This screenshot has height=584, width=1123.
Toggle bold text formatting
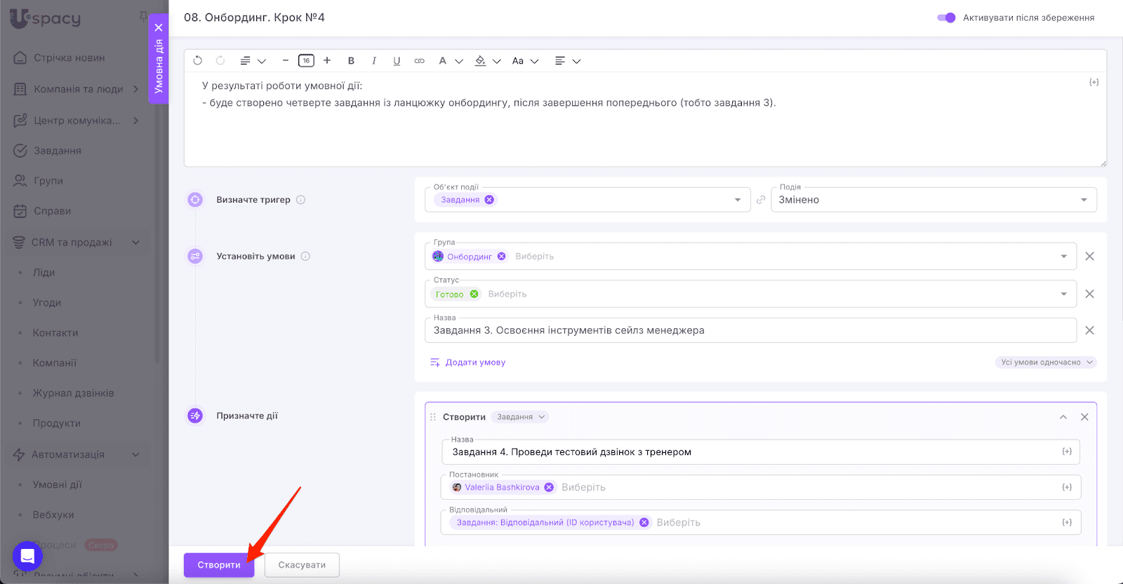click(x=351, y=61)
